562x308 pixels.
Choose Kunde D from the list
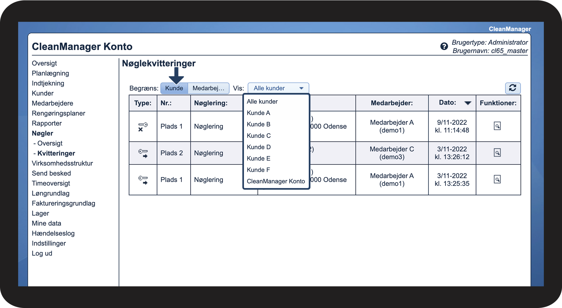pos(259,147)
